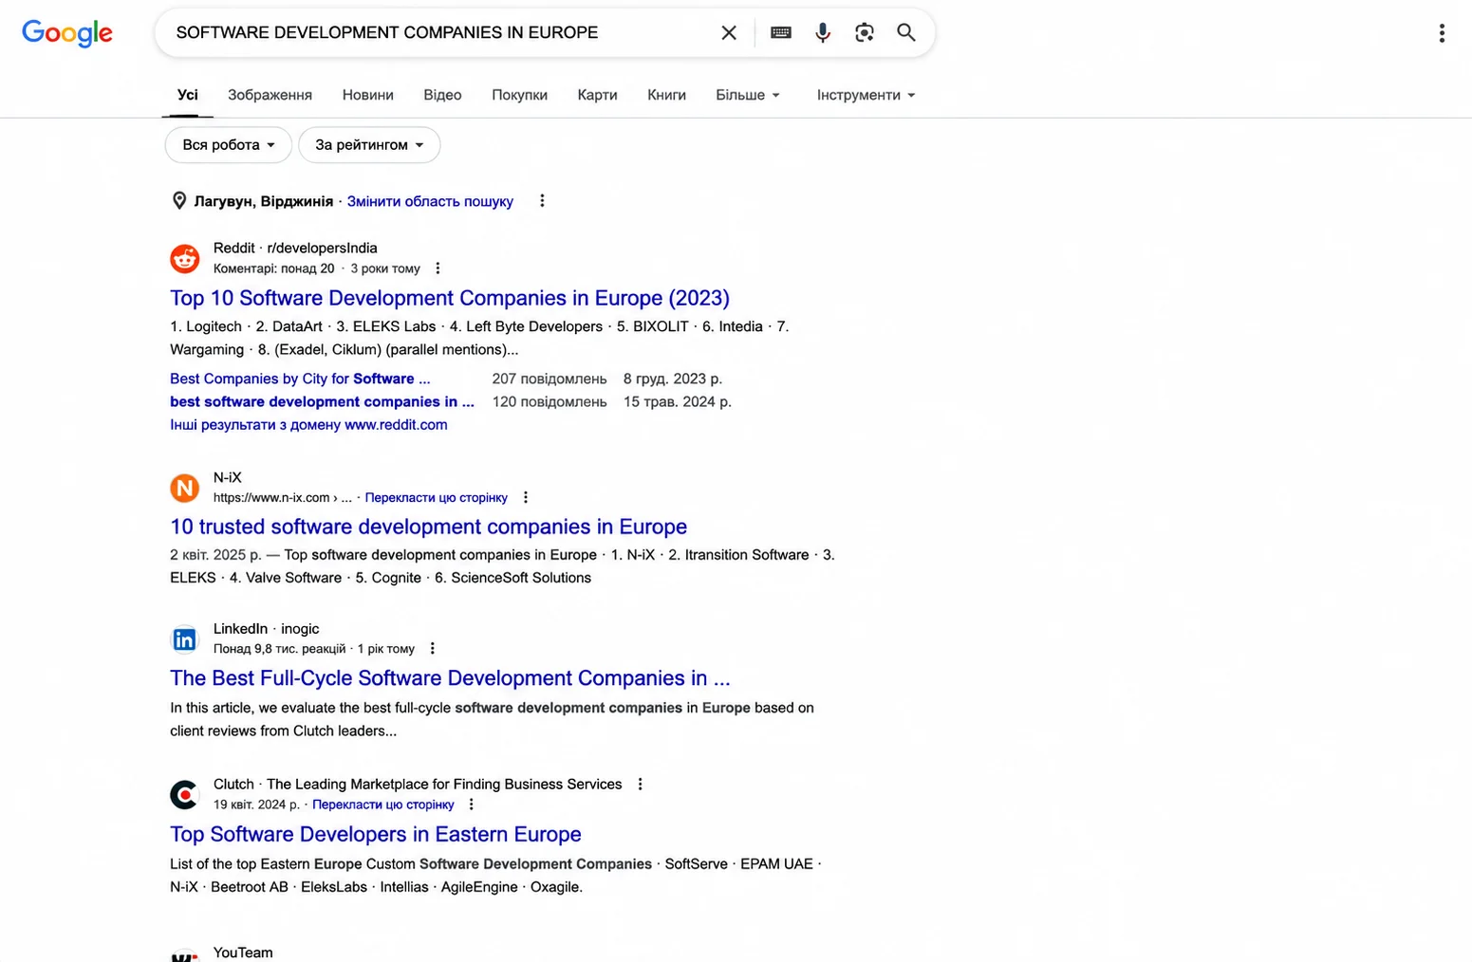Click the location pin icon beside Лагувун
The width and height of the screenshot is (1472, 962).
pos(179,201)
